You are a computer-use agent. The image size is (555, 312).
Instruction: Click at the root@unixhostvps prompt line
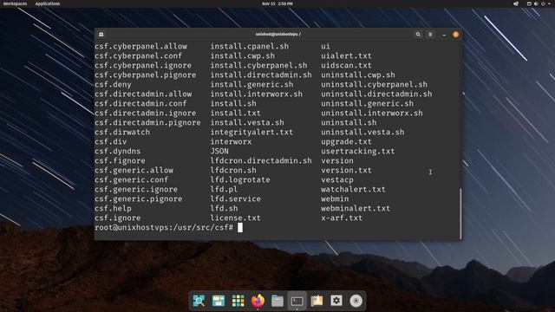click(x=164, y=227)
